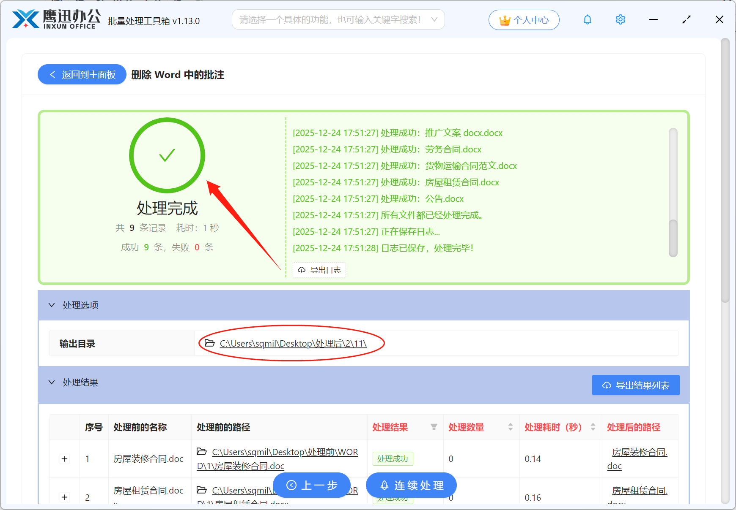736x510 pixels.
Task: Collapse the 处理选项 section
Action: point(51,305)
